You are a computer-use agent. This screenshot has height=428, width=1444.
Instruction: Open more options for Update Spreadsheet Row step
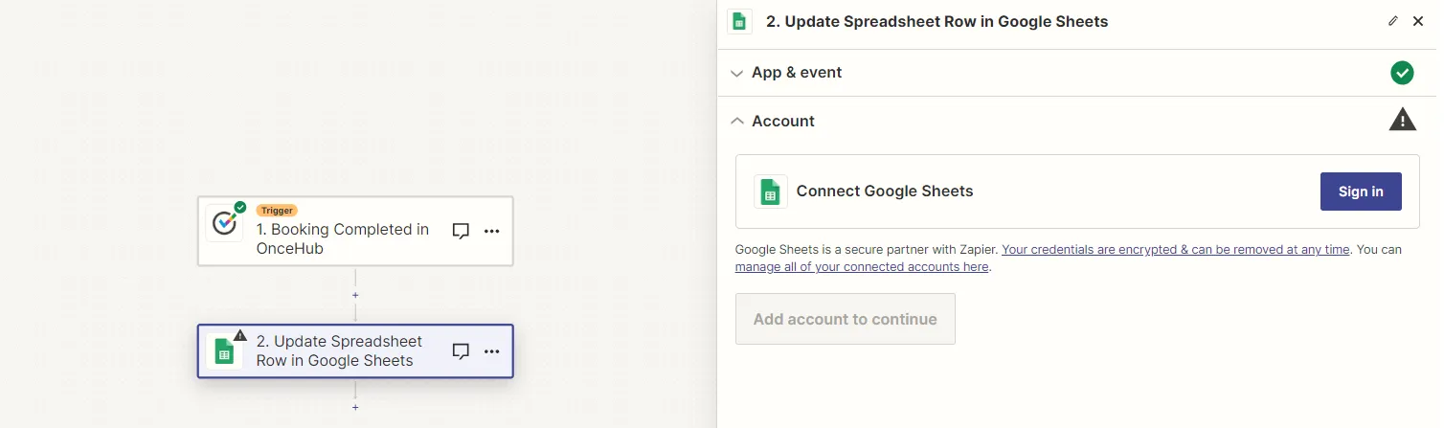click(x=491, y=351)
